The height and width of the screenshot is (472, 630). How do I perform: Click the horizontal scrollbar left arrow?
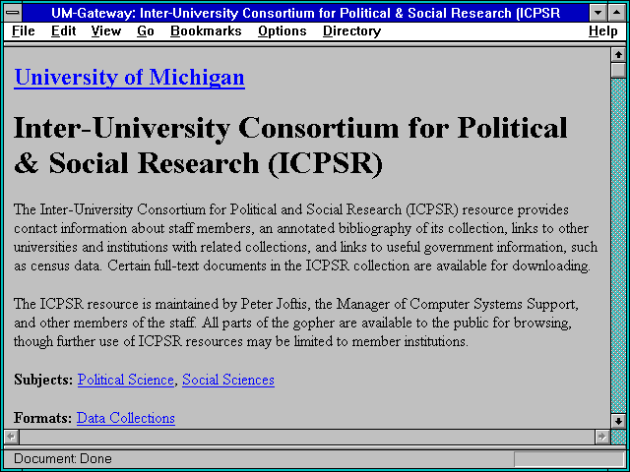tap(11, 437)
